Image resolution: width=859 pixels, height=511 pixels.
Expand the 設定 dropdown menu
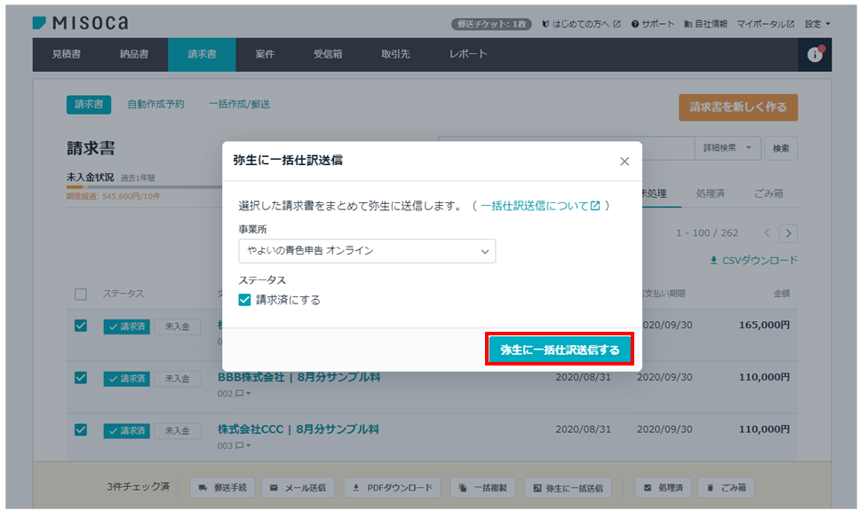tap(817, 24)
